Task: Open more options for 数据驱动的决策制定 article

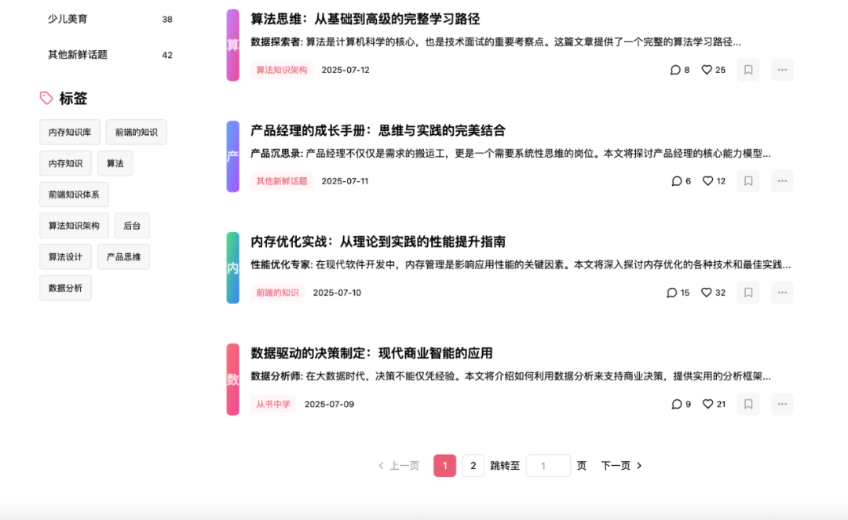Action: point(782,404)
